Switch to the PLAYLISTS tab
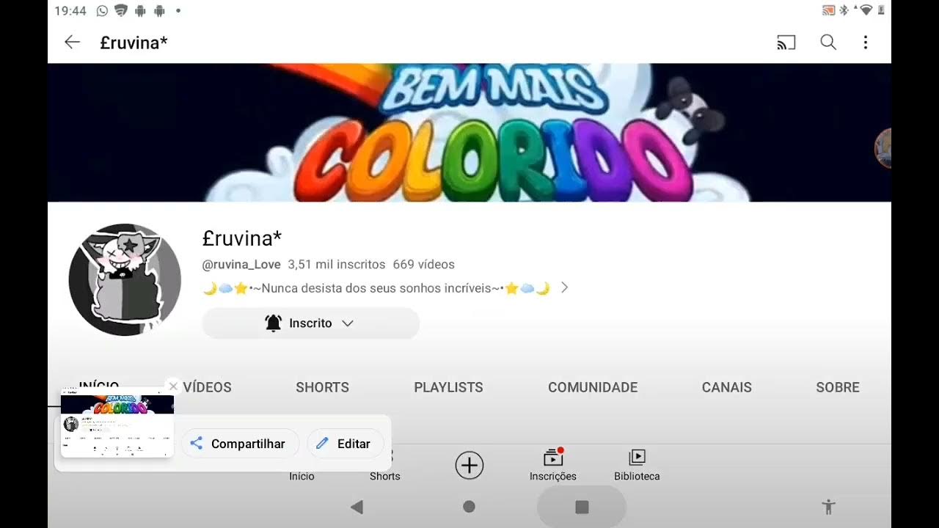 point(448,387)
